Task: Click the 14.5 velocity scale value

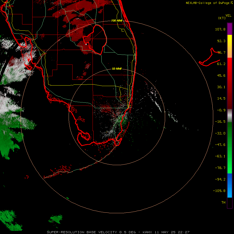Action: coord(221,99)
